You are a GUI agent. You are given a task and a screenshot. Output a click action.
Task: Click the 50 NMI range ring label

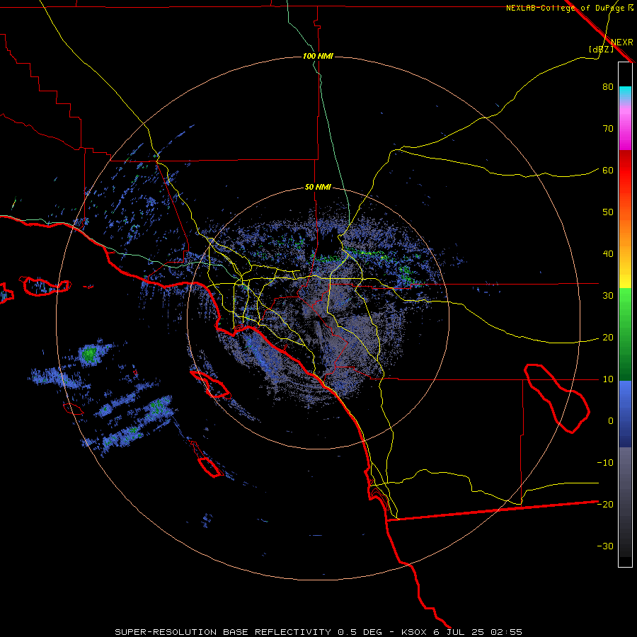pyautogui.click(x=318, y=188)
